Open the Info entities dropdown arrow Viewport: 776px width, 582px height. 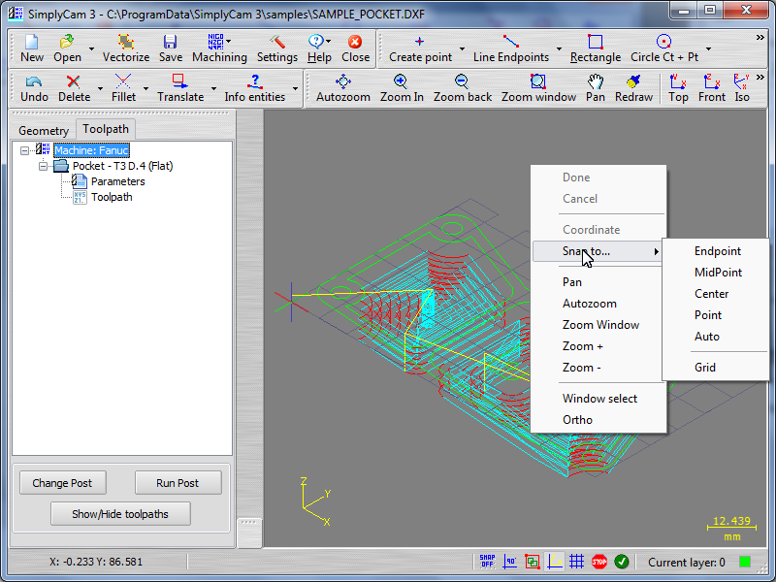point(296,88)
